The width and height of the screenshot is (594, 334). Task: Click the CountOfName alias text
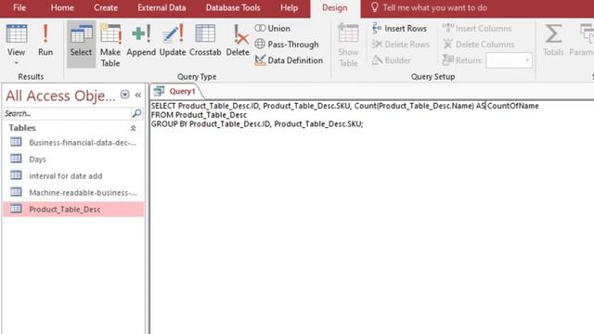point(512,106)
